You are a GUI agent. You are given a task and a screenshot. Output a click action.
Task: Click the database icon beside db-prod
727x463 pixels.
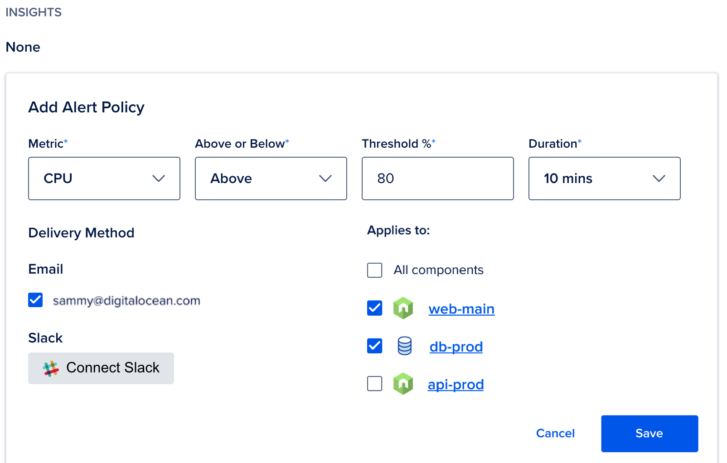pyautogui.click(x=405, y=346)
